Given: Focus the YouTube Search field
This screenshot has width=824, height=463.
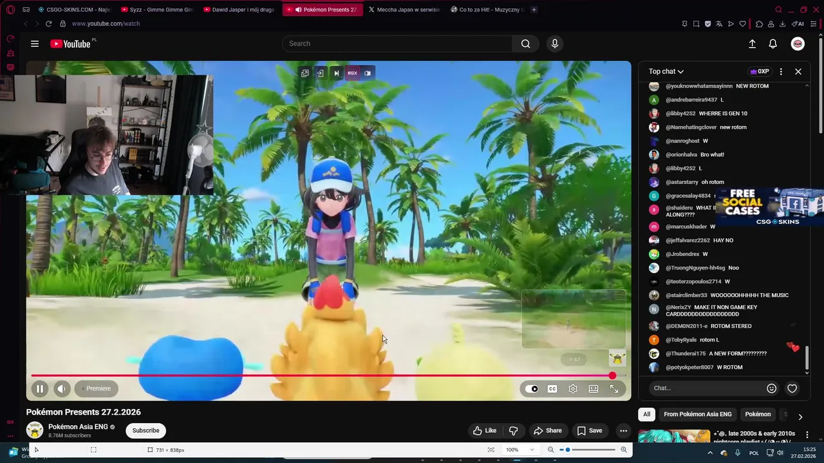Looking at the screenshot, I should pos(397,44).
